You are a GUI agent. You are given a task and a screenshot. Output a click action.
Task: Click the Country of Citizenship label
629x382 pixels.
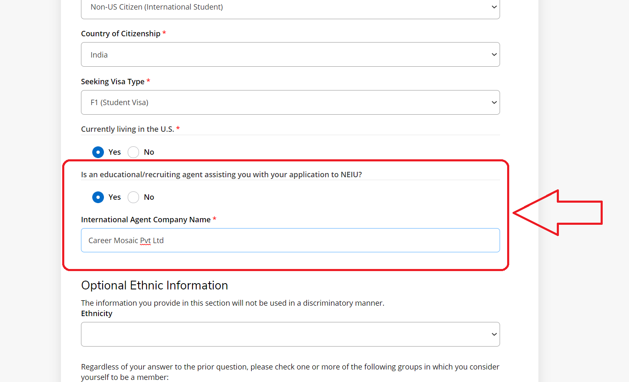[x=121, y=34]
